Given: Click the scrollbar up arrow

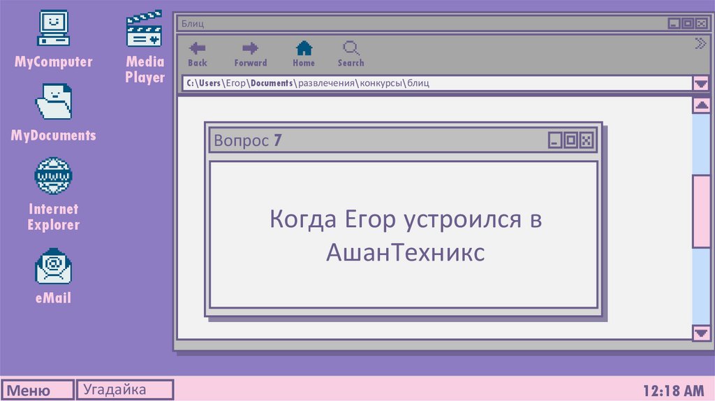Looking at the screenshot, I should click(x=701, y=105).
